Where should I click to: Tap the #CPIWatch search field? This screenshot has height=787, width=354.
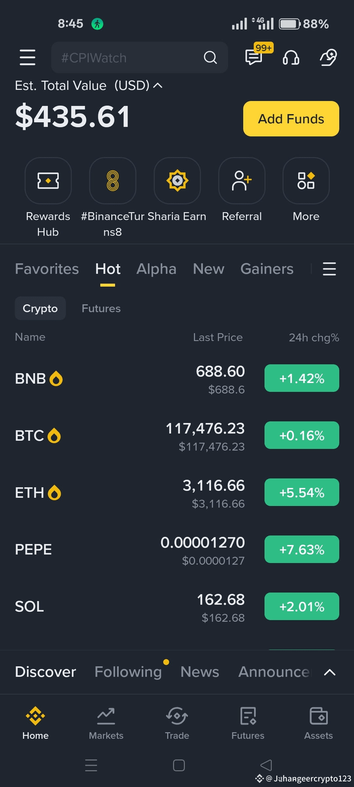140,57
